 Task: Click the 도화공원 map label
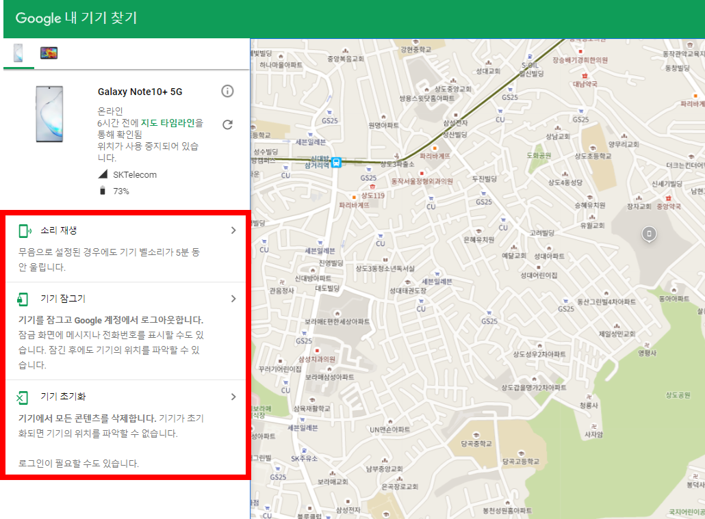click(539, 155)
